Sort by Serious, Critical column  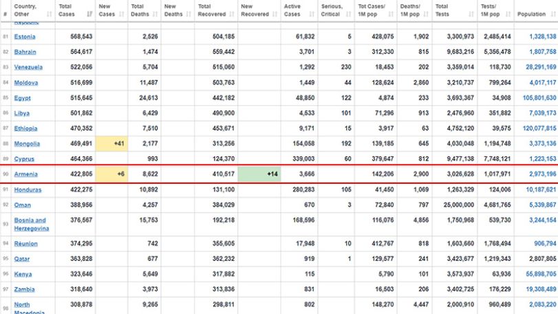336,10
